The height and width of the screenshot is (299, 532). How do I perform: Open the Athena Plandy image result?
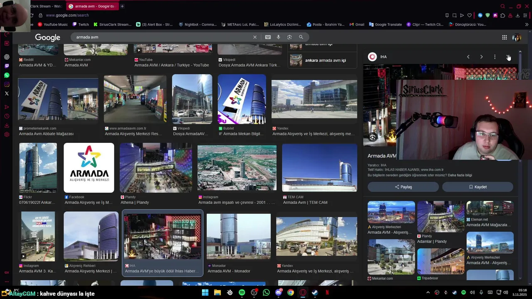point(156,168)
